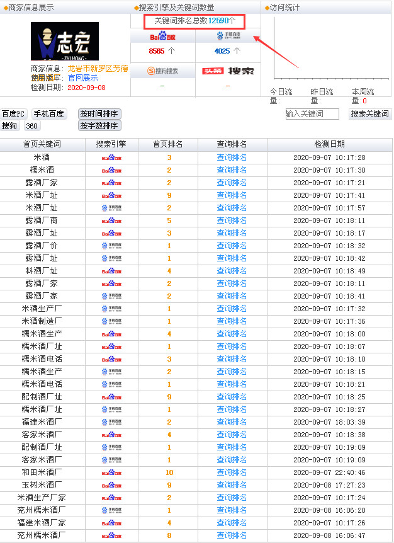The width and height of the screenshot is (394, 543).
Task: Select the Sogou search logo
Action: tap(162, 71)
